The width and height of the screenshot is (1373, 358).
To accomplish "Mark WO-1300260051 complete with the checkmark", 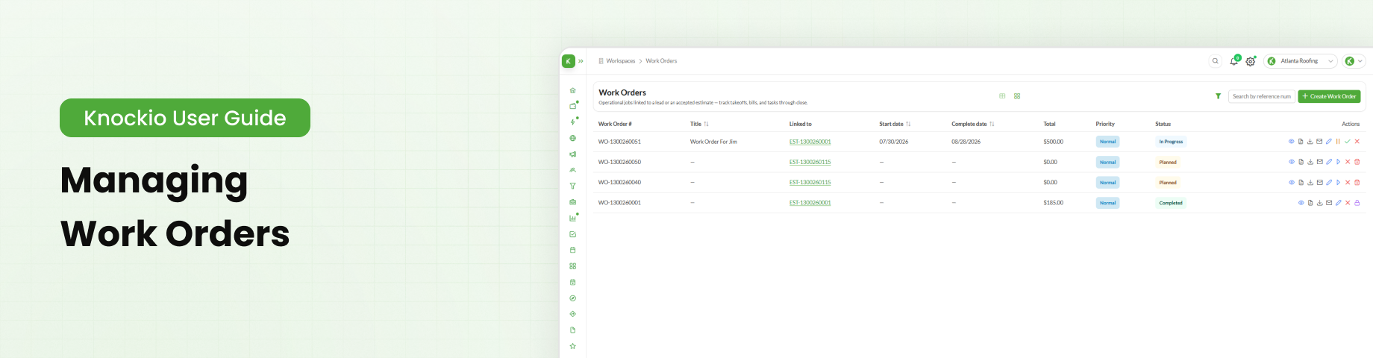I will click(1348, 142).
